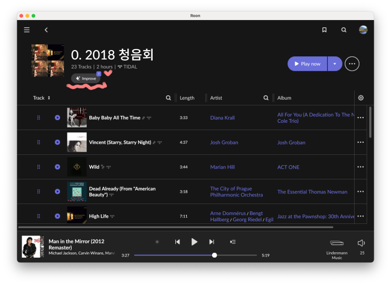This screenshot has height=285, width=391.
Task: Open the Dead Already album artwork thumbnail
Action: click(x=77, y=191)
